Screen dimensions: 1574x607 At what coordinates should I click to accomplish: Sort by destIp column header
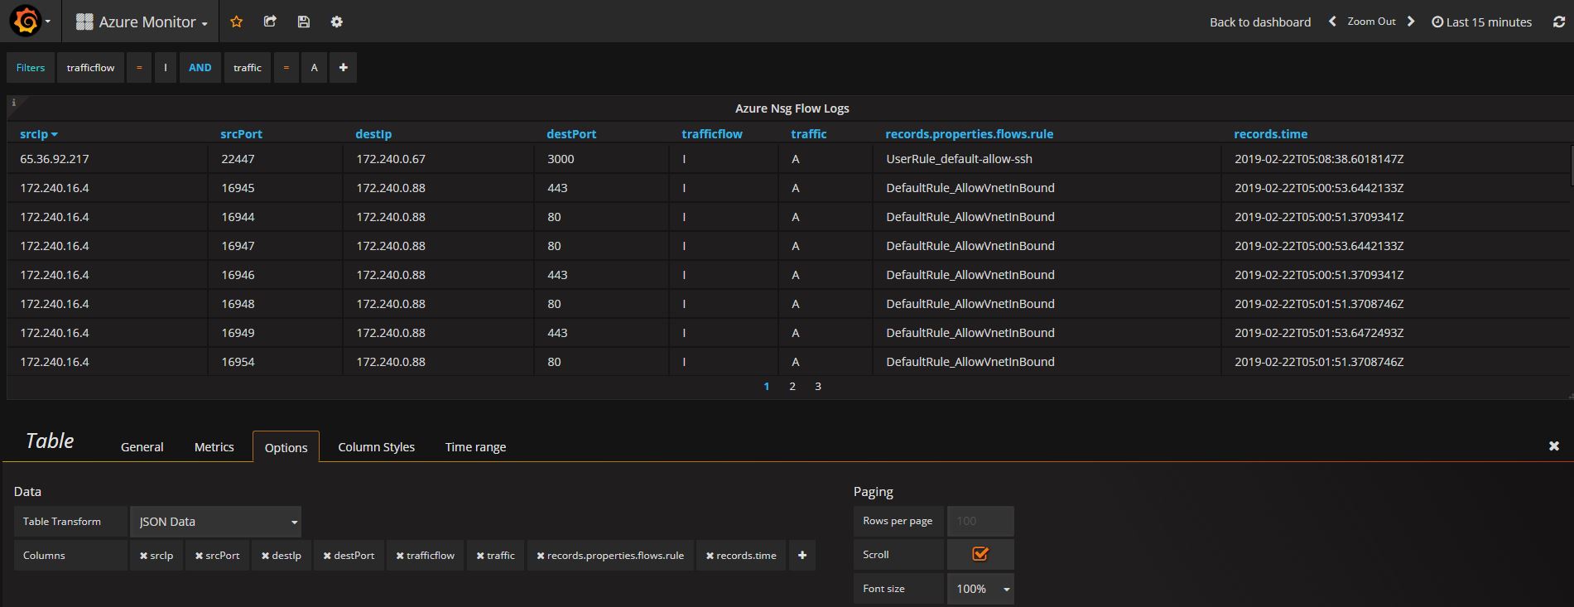(373, 134)
